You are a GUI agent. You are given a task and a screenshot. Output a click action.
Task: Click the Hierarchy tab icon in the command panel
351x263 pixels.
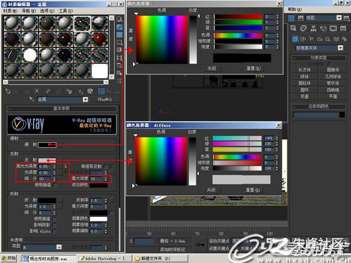[x=313, y=28]
